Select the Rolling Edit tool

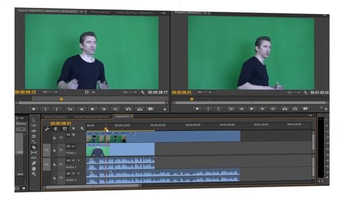point(33,136)
